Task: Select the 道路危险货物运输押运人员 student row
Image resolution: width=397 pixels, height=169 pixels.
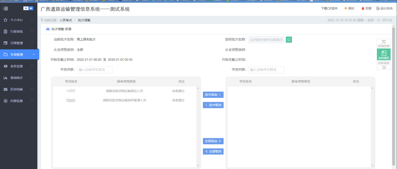Action: [124, 91]
